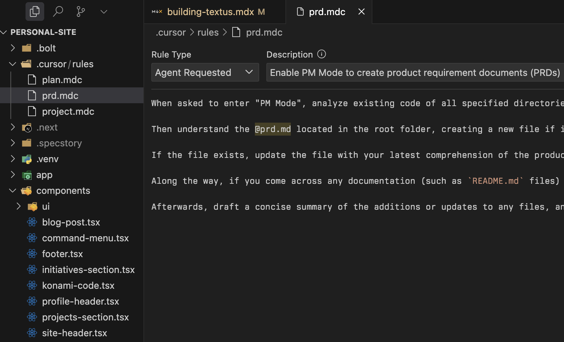564x342 pixels.
Task: Close the prd.mdc tab
Action: click(362, 12)
